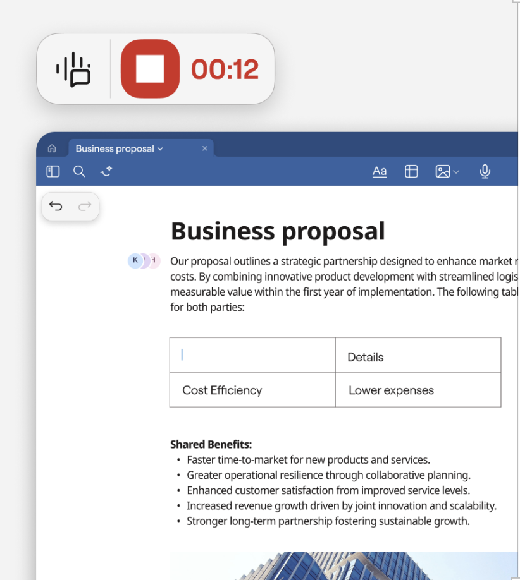
Task: Select the "Details" table cell
Action: click(x=418, y=354)
